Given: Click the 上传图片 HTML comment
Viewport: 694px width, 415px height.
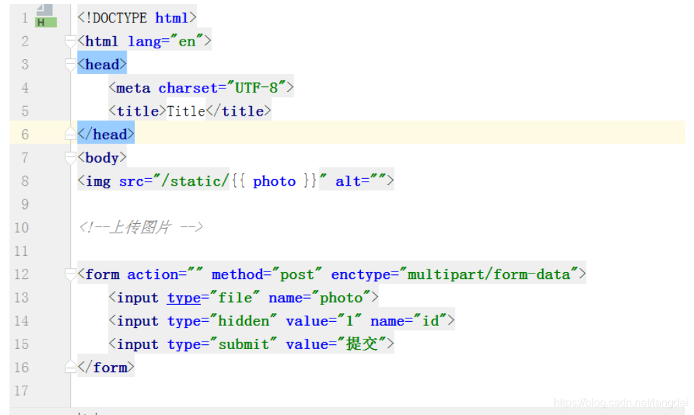Looking at the screenshot, I should coord(141,228).
